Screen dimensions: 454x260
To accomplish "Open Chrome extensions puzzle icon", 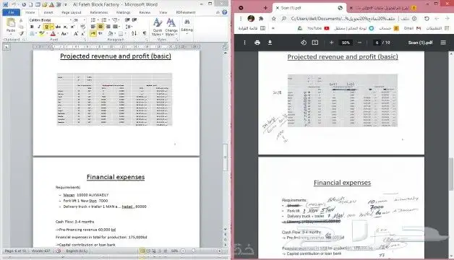I will [261, 19].
